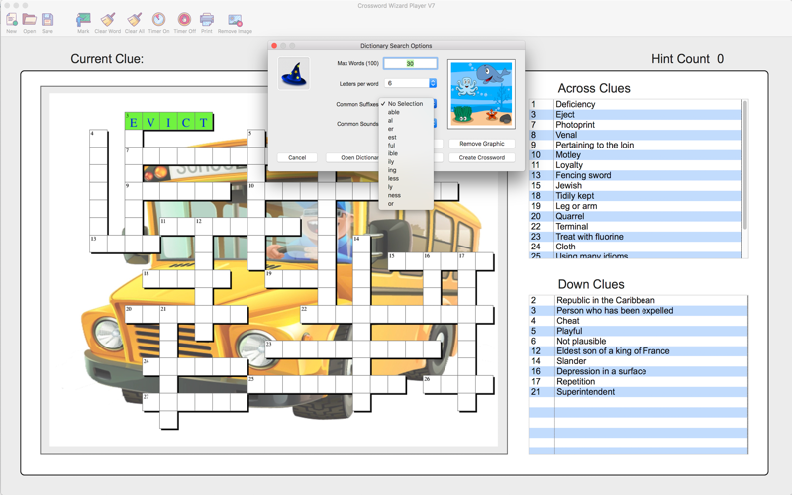
Task: Select across clue 'Deficiency'
Action: [635, 104]
